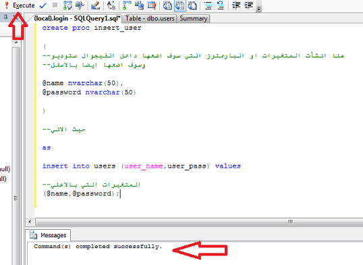363x265 pixels.
Task: Toggle auto-hide pin of left panel
Action: tap(6, 17)
